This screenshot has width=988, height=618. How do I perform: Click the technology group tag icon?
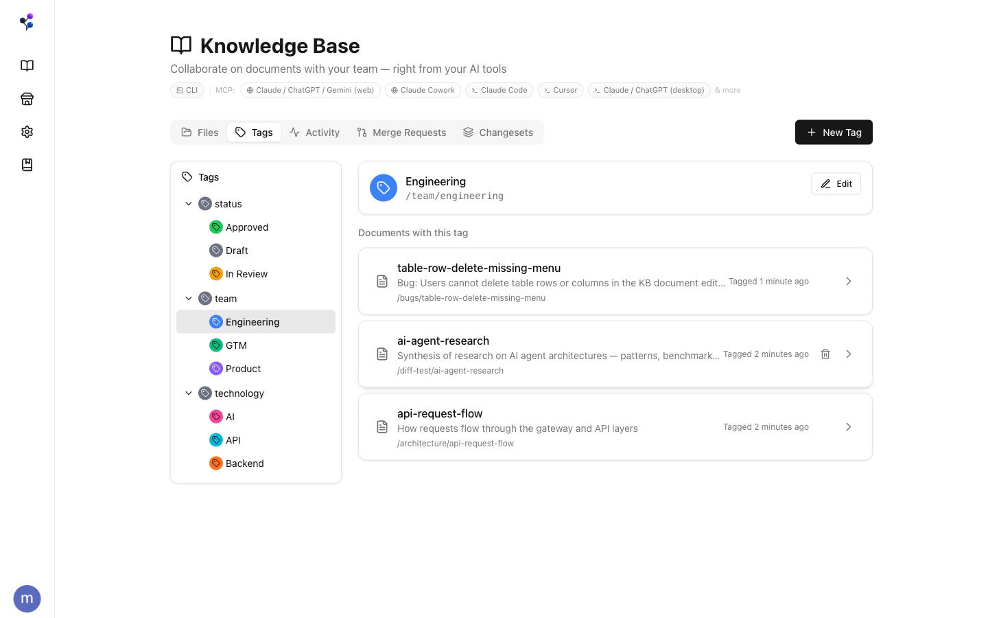click(x=205, y=393)
